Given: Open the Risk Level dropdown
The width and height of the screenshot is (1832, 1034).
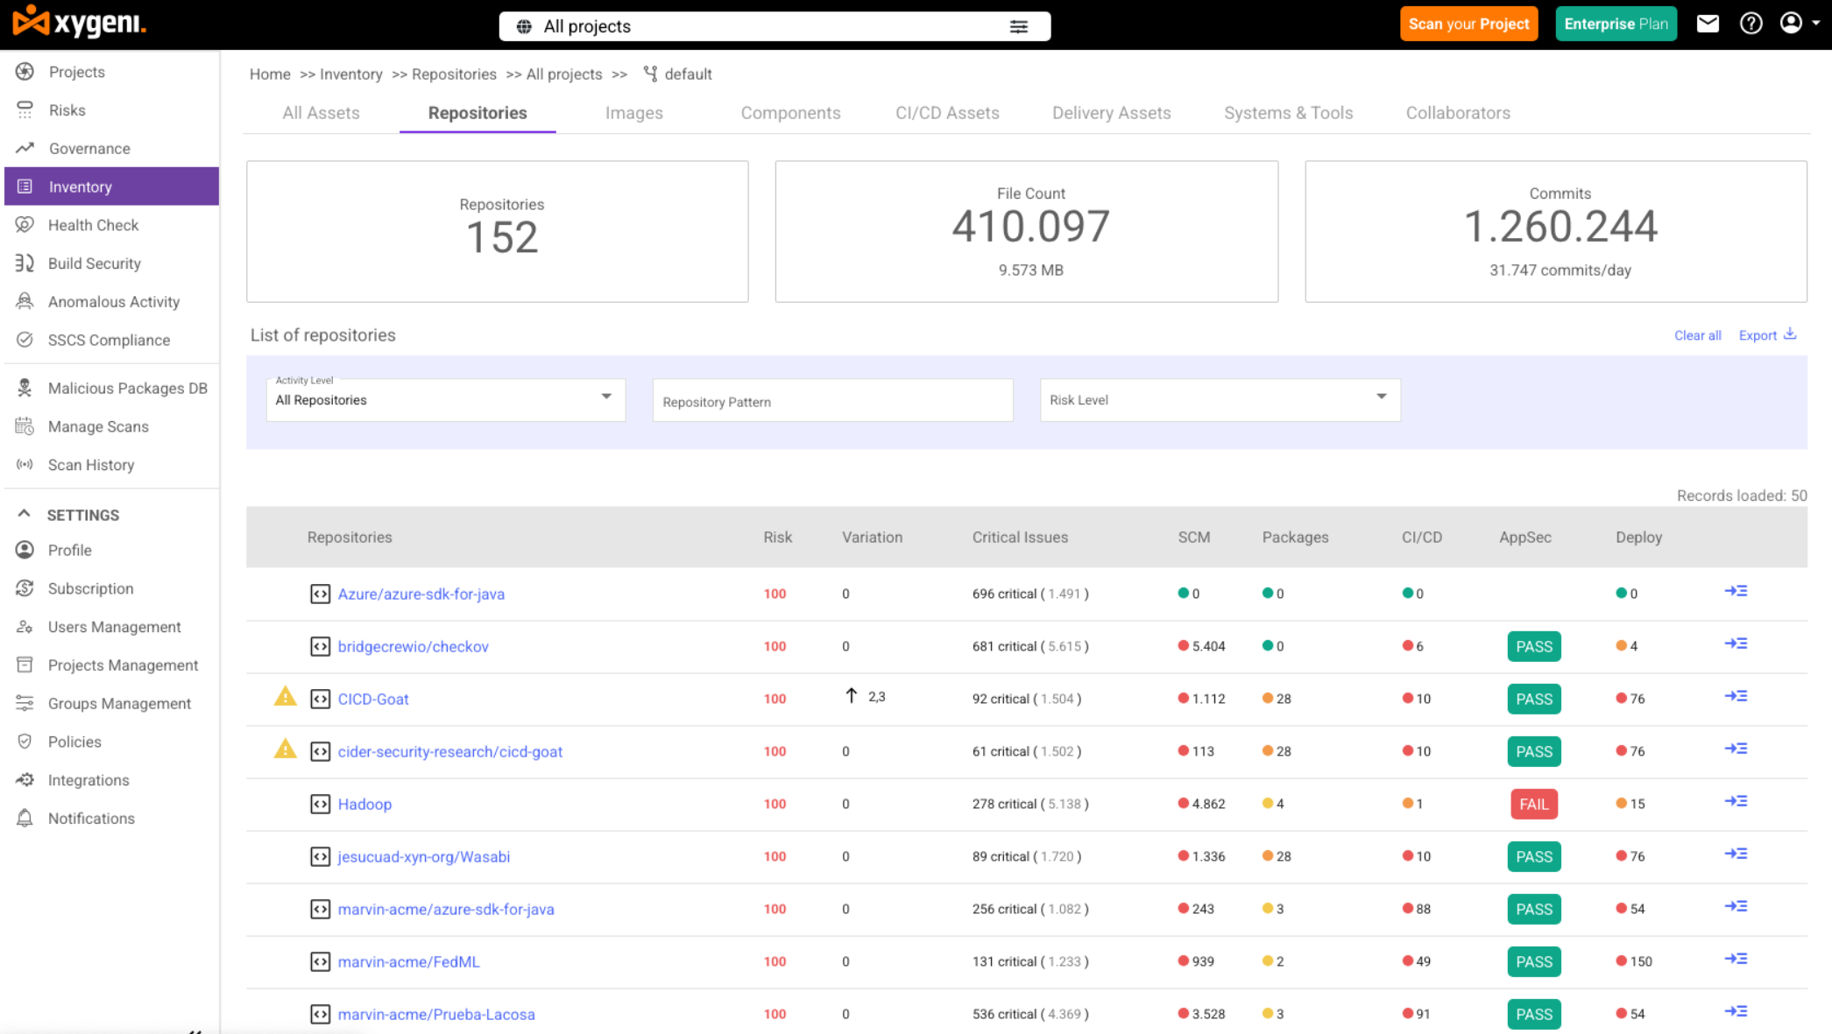Looking at the screenshot, I should (1220, 399).
